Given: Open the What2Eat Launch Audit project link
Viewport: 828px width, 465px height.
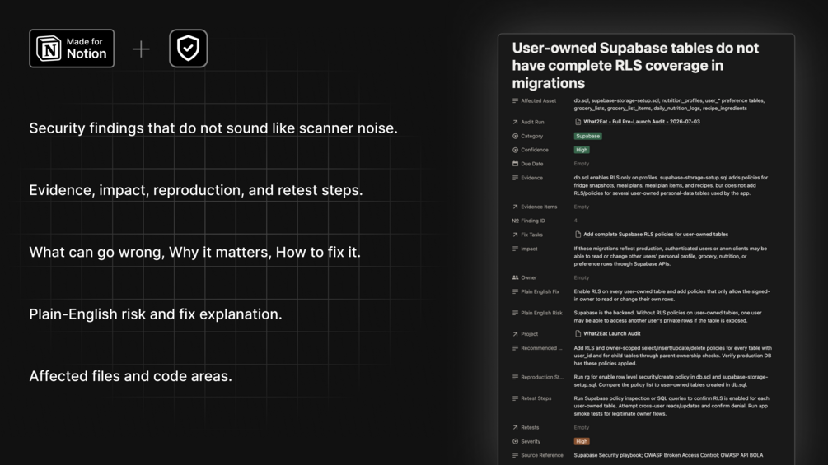Looking at the screenshot, I should pyautogui.click(x=612, y=333).
